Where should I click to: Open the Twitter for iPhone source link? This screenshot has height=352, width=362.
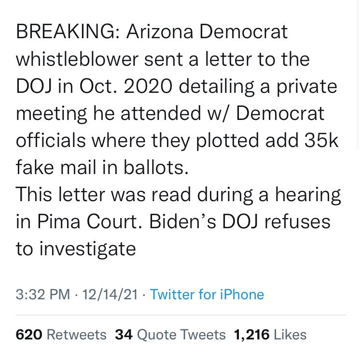[x=207, y=294]
